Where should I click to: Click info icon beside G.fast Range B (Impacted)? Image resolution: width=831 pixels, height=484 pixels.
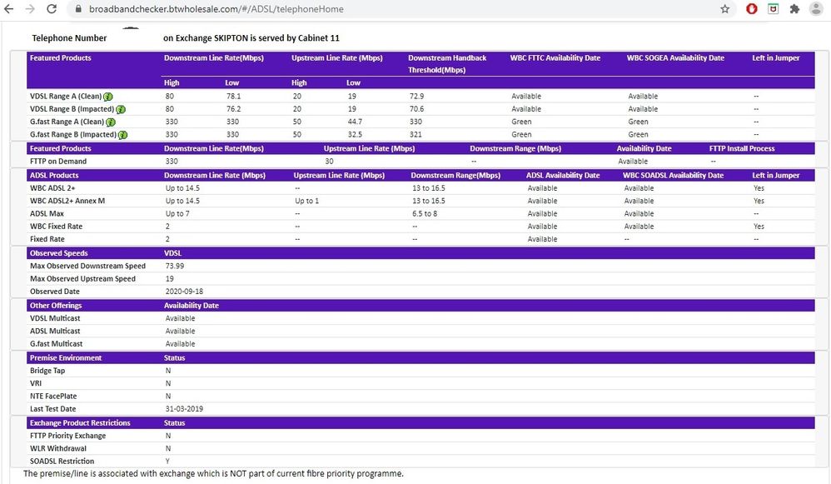123,135
